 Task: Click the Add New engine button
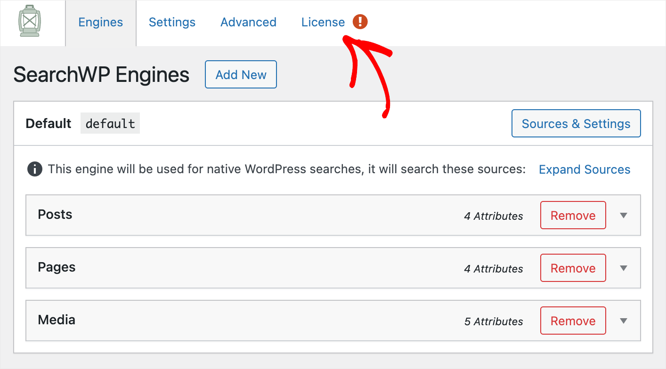point(241,74)
